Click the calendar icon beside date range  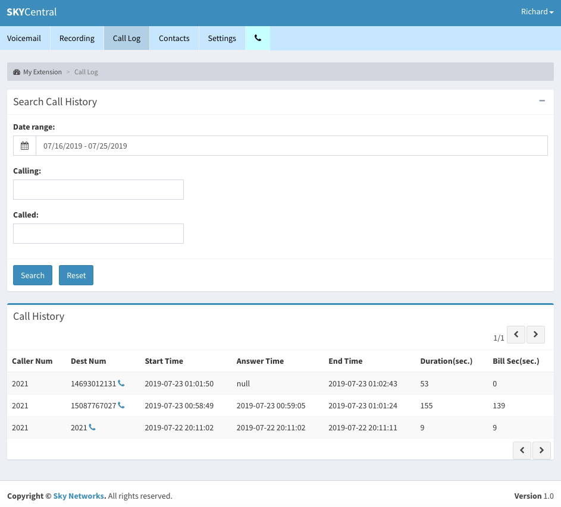tap(24, 146)
